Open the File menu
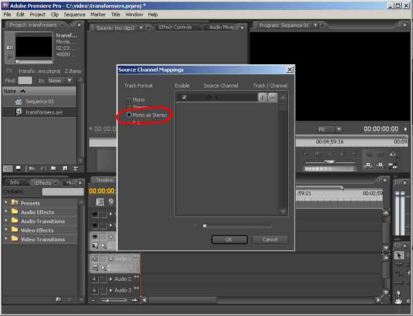 (7, 14)
